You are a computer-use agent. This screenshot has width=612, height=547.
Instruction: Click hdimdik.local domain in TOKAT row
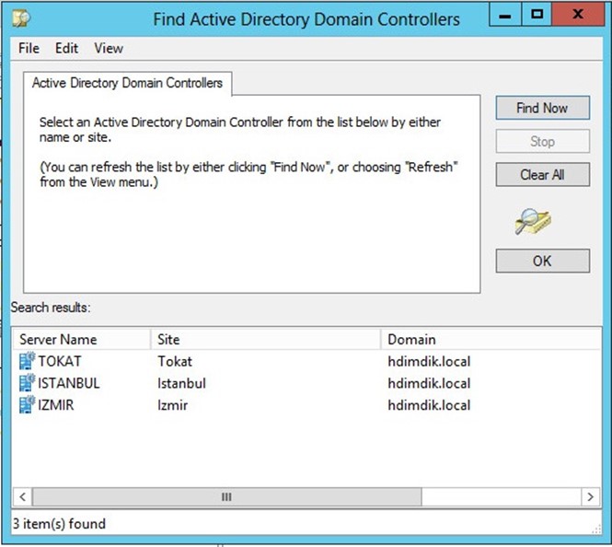click(x=429, y=361)
